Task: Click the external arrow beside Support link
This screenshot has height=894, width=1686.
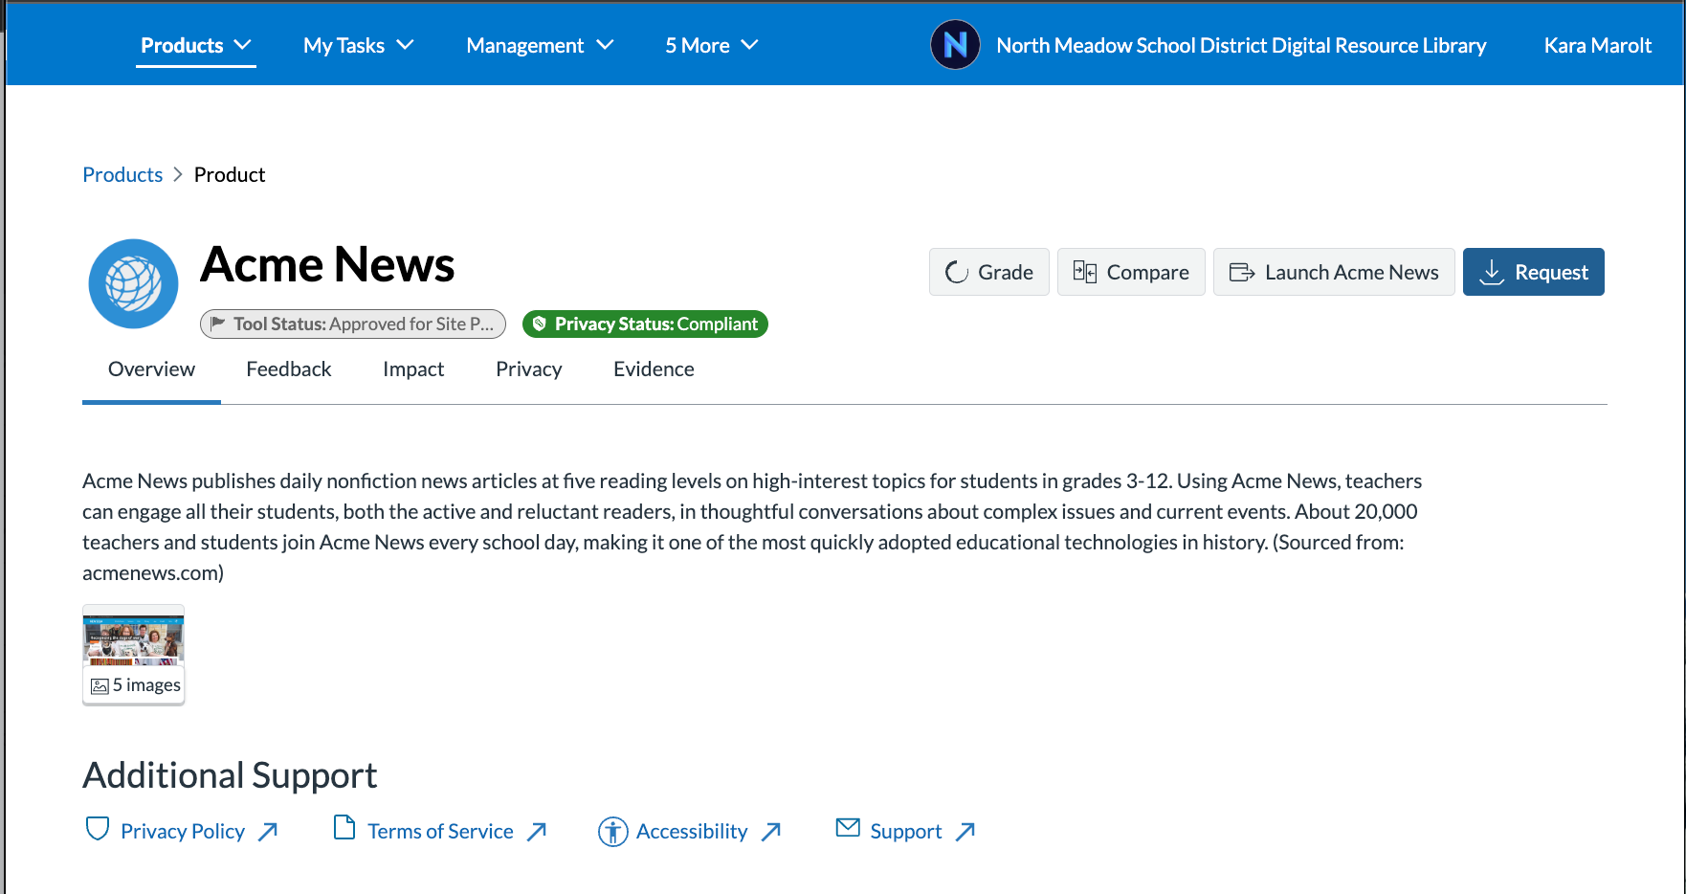Action: [x=965, y=832]
